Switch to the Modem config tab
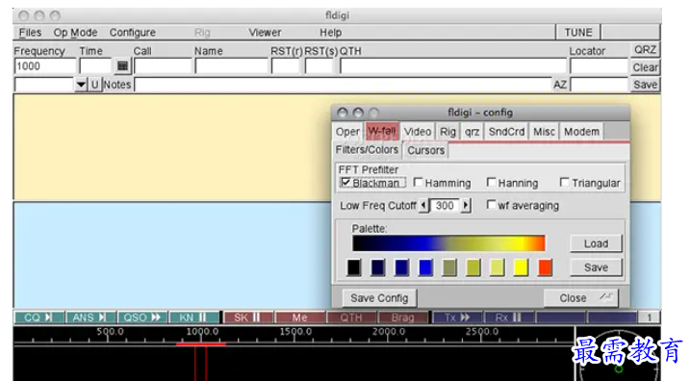Screen dimensions: 691x381 click(x=581, y=132)
